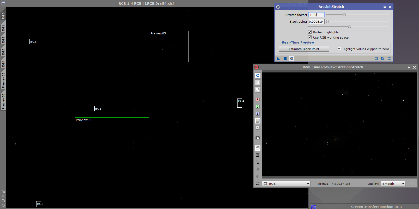Click the Apply square icon in ArcsinhStretch

coord(285,59)
